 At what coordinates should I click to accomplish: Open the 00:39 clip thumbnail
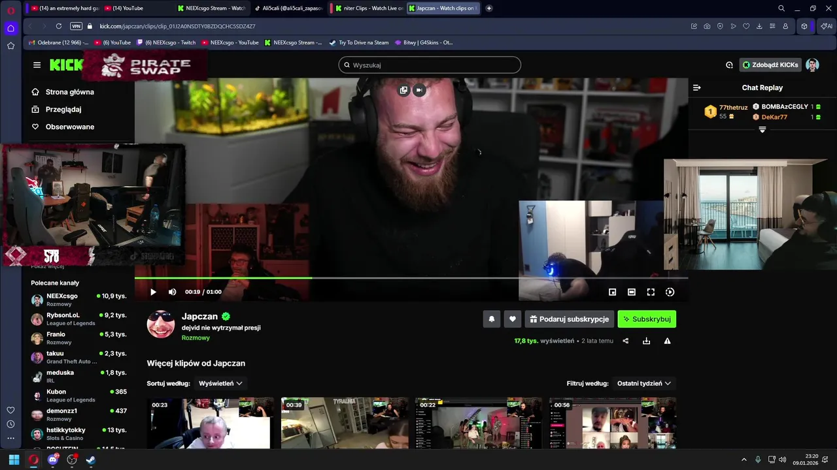(345, 423)
